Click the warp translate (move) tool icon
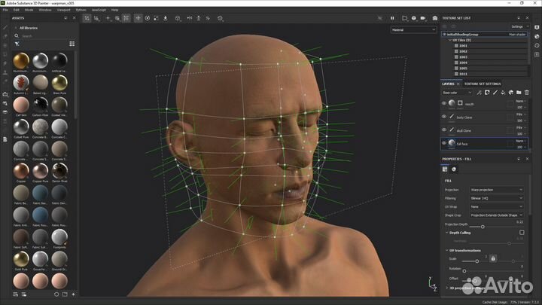 [x=138, y=18]
